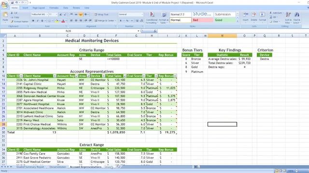
Task: Open Find & Select
Action: click(296, 18)
